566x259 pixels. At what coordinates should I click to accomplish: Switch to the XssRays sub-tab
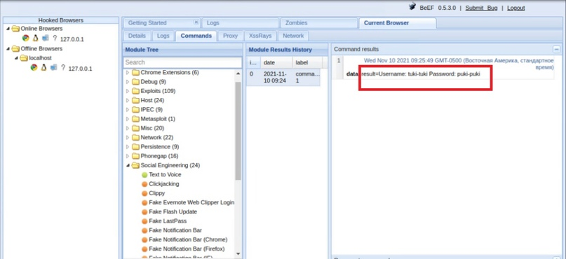click(261, 36)
